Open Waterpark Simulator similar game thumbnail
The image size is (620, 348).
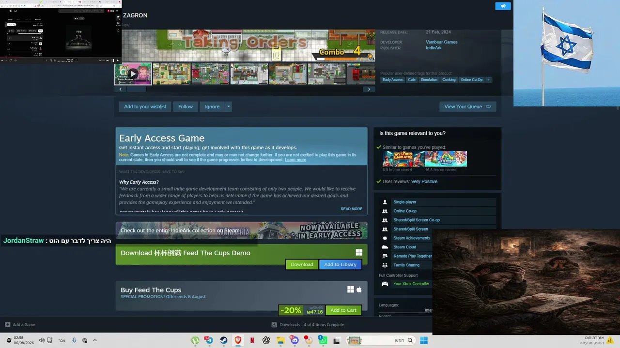(446, 159)
